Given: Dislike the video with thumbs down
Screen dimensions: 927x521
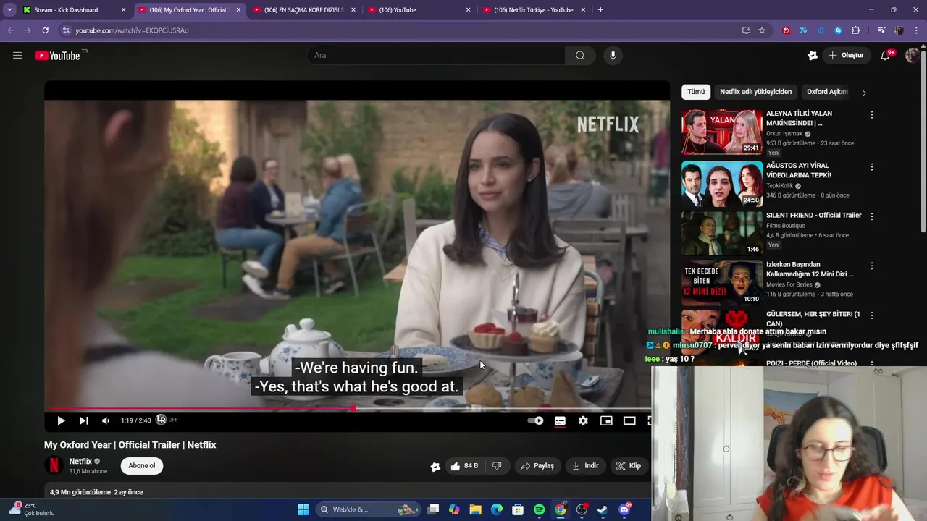Looking at the screenshot, I should point(498,466).
